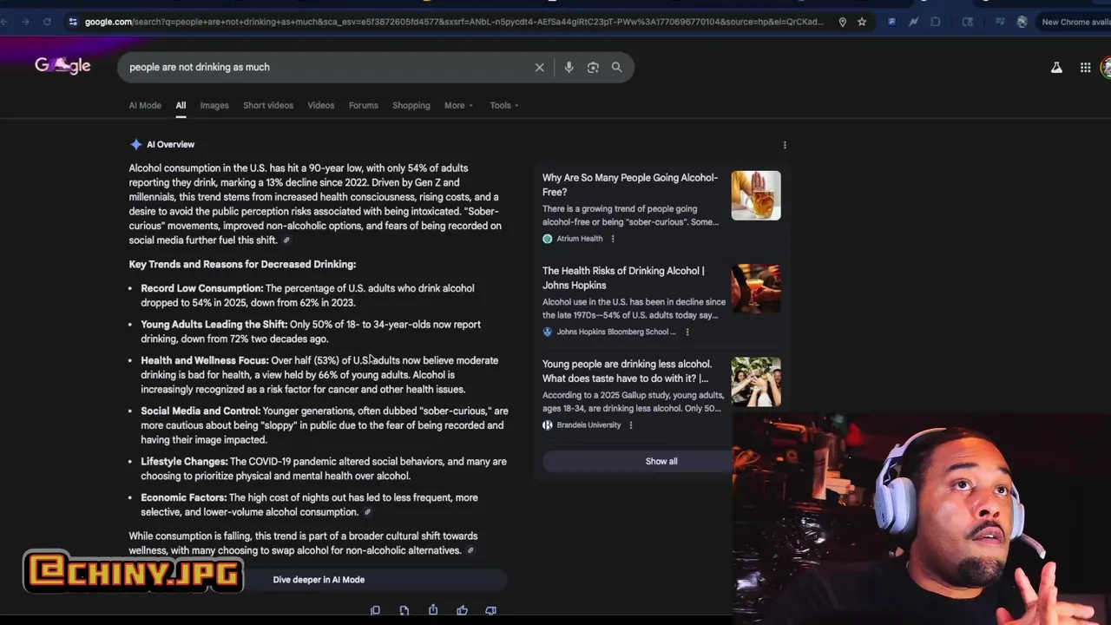
Task: Open source link icon after closing summary paragraph
Action: (x=470, y=550)
